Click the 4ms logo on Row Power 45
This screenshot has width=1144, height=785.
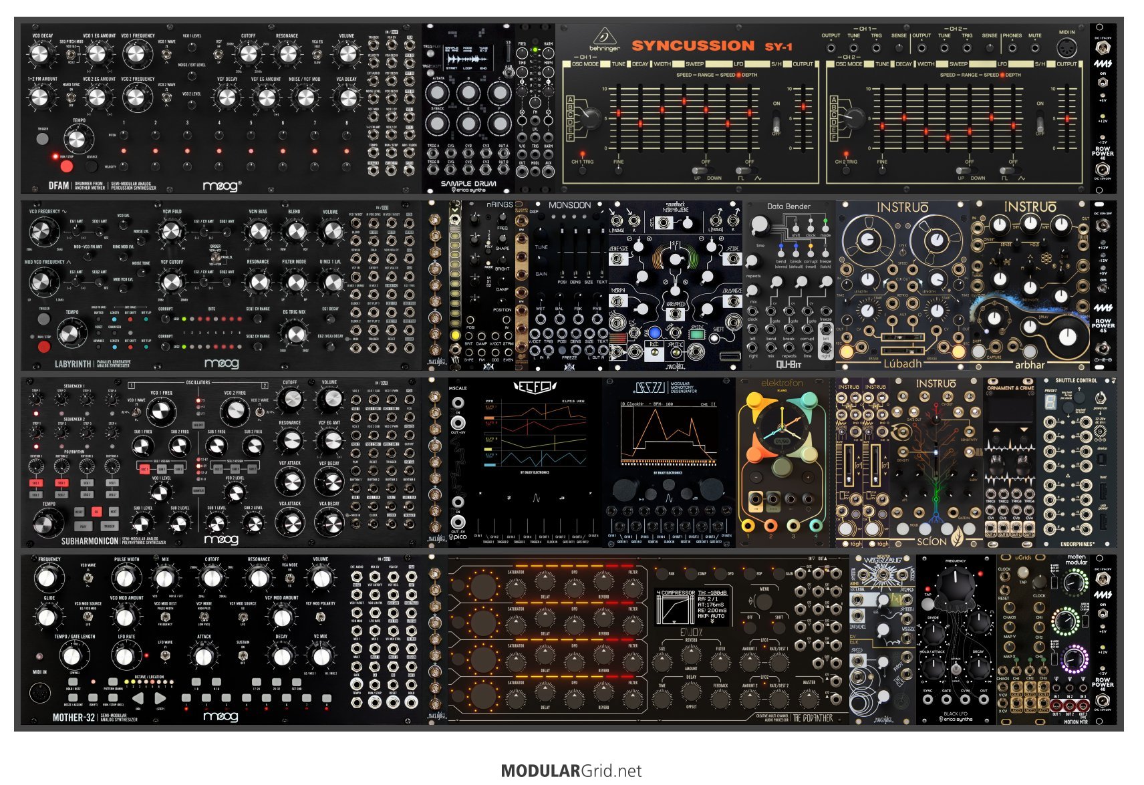click(1103, 308)
